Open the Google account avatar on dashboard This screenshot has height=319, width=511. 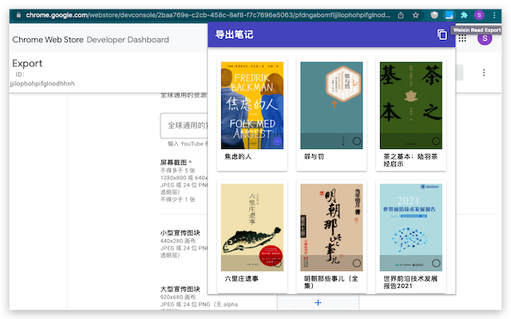pyautogui.click(x=485, y=38)
